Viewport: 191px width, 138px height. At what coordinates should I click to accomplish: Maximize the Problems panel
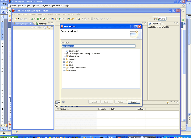(177, 102)
